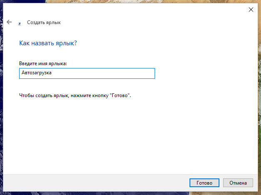261x195 pixels.
Task: Cancel with the Отмена button
Action: [x=238, y=183]
